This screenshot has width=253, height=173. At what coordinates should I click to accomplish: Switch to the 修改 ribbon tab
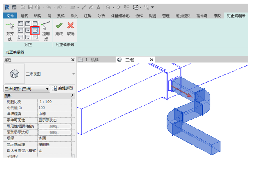coord(217,16)
